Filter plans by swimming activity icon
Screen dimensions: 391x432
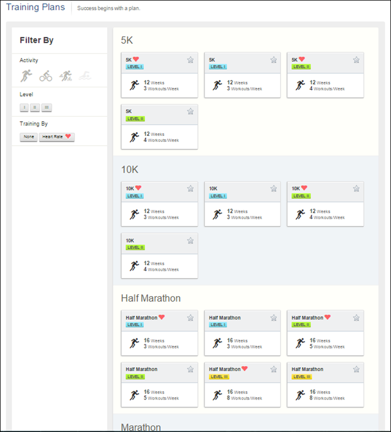pyautogui.click(x=85, y=76)
